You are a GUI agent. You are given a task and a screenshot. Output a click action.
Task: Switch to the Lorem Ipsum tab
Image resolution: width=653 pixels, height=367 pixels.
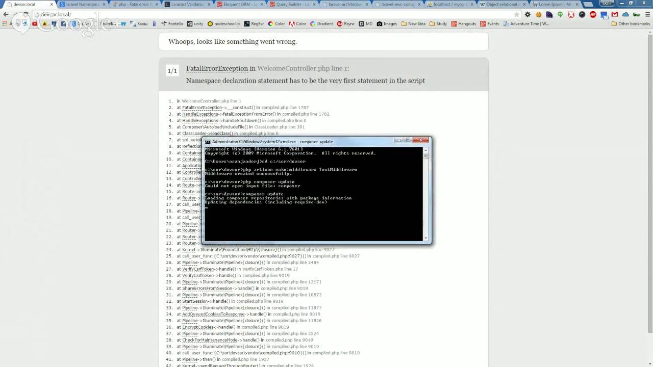click(x=555, y=5)
